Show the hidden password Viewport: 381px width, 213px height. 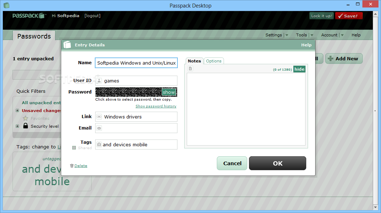coord(168,92)
